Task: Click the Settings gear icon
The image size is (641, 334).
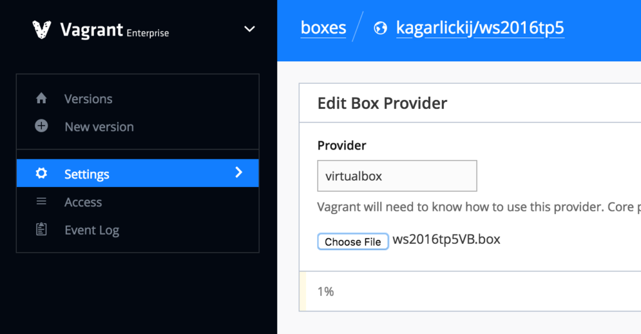Action: tap(41, 174)
